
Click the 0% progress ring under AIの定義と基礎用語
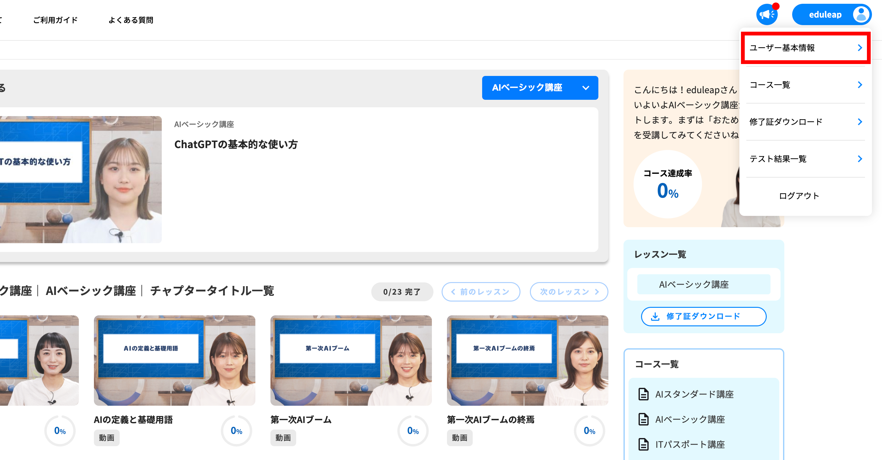tap(236, 431)
